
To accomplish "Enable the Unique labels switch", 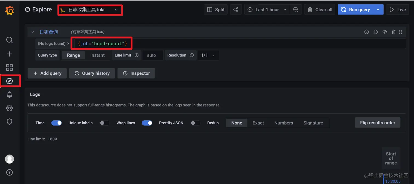I will click(104, 123).
